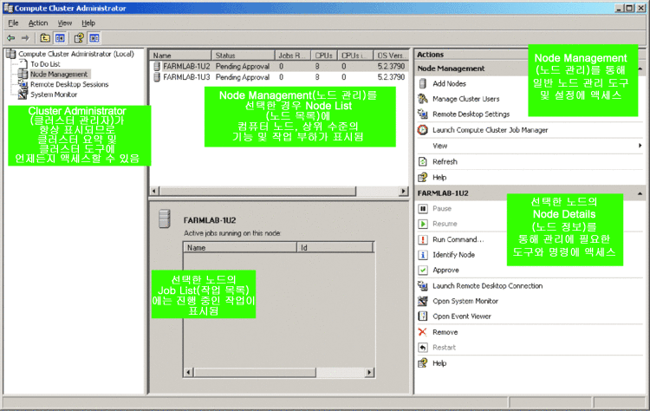This screenshot has width=650, height=411.
Task: Open Remote Desktop Sessions tree node
Action: click(69, 84)
